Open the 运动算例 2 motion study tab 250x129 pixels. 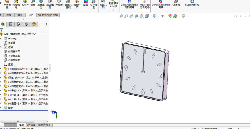tap(44, 125)
